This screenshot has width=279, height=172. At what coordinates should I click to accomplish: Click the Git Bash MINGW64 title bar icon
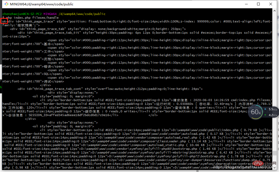click(x=6, y=4)
